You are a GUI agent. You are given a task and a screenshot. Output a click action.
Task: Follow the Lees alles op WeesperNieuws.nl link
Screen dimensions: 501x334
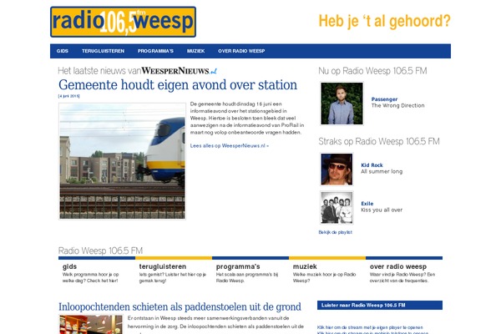[230, 146]
